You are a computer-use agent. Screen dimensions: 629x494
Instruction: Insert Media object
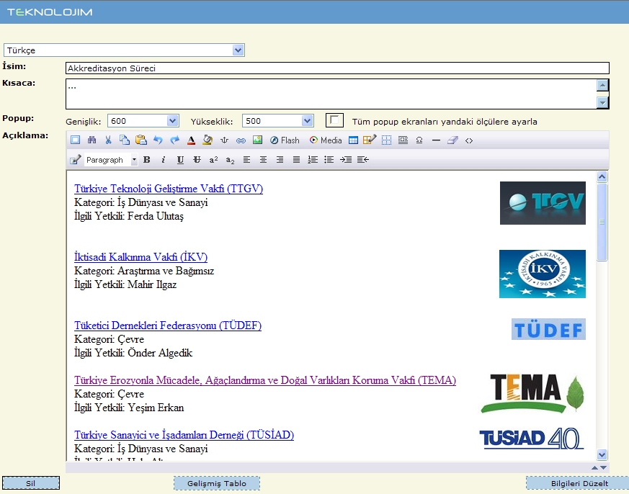(x=326, y=140)
